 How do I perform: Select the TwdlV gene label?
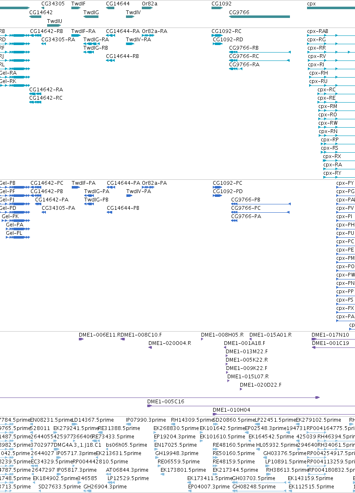(133, 13)
